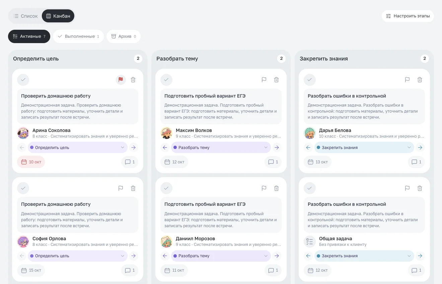Open stage dropdown on Дарья Белова's card
Image resolution: width=442 pixels, height=284 pixels.
364,147
